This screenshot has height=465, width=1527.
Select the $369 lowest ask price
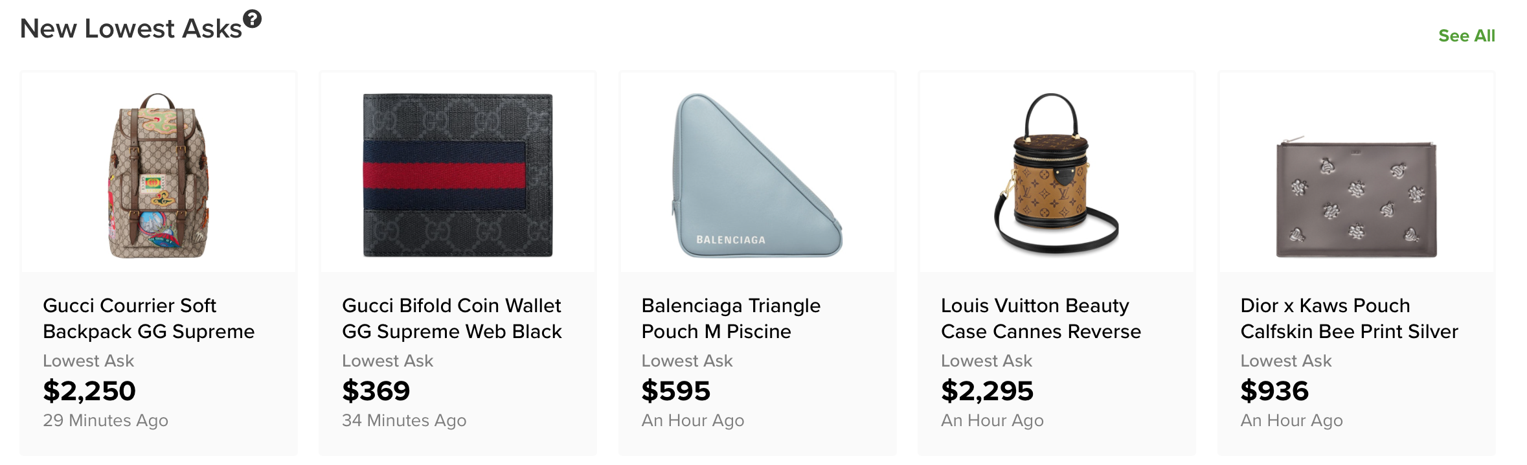point(376,391)
